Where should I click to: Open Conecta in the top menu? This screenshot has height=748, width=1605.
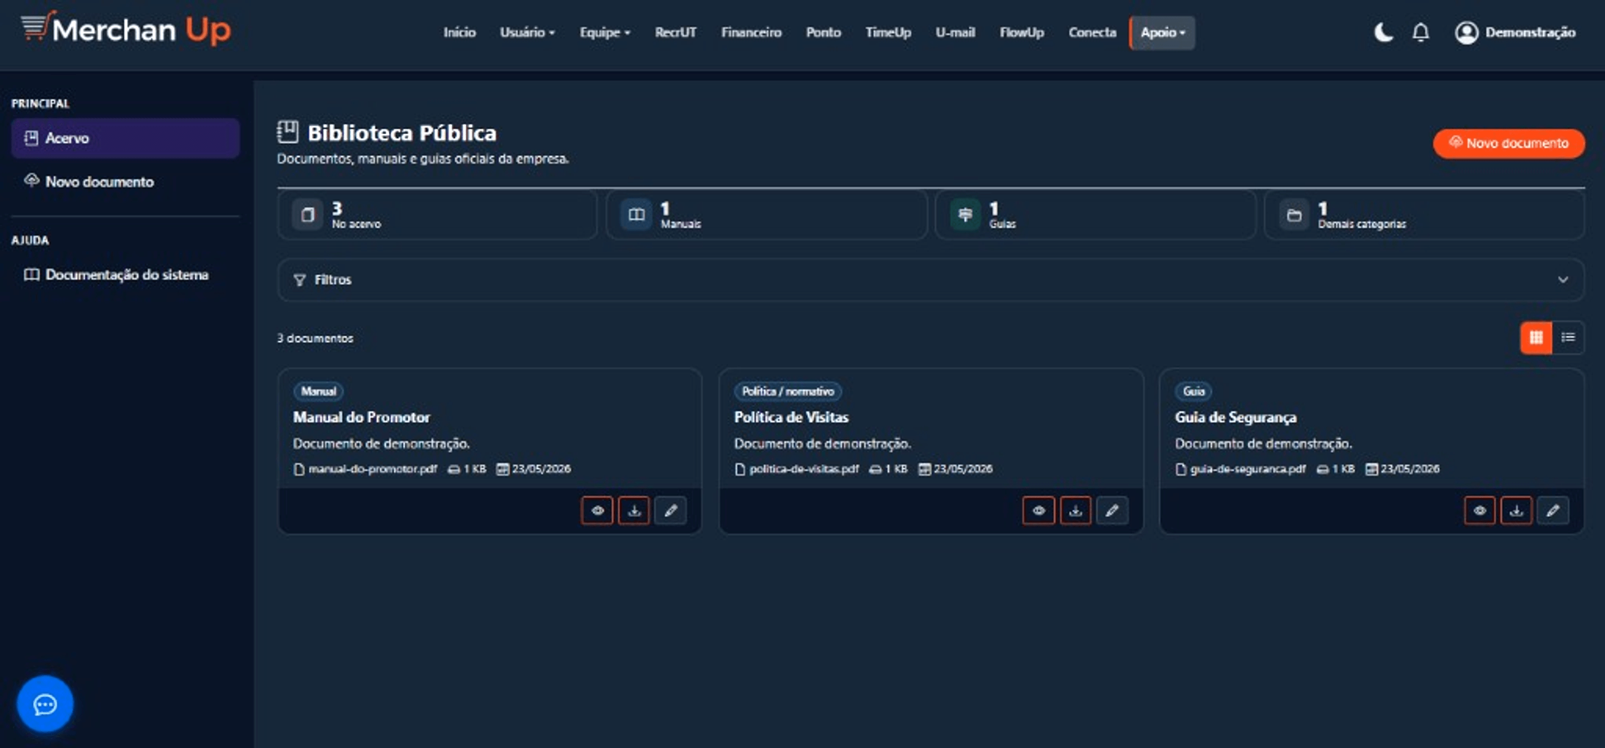[x=1092, y=33]
